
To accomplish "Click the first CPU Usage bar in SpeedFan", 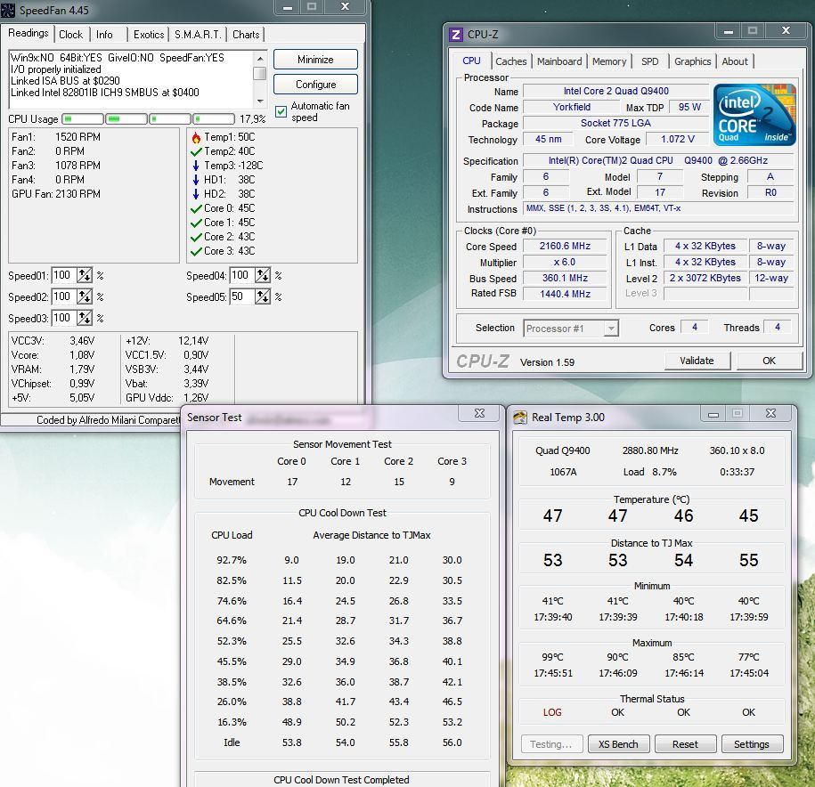I will pos(83,119).
